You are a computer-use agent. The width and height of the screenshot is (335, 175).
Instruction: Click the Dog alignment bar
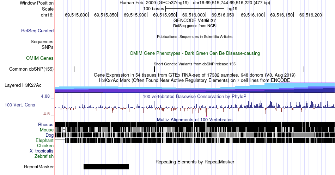195,135
